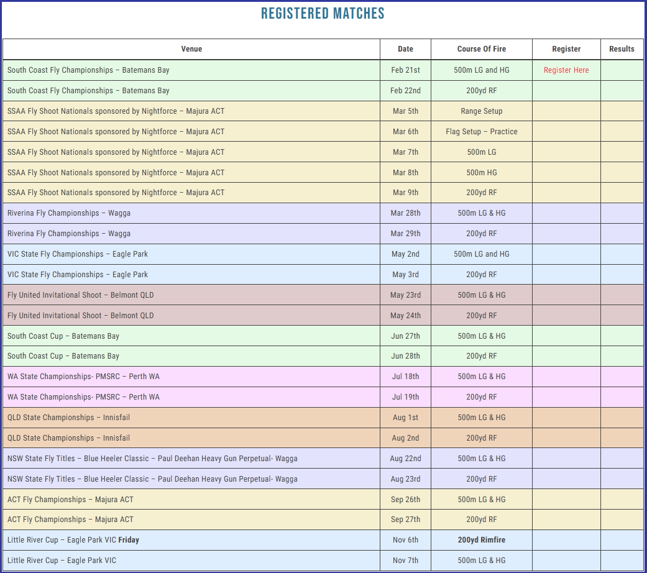Select the Little River Cup Friday venue row
The height and width of the screenshot is (573, 647).
coord(73,540)
